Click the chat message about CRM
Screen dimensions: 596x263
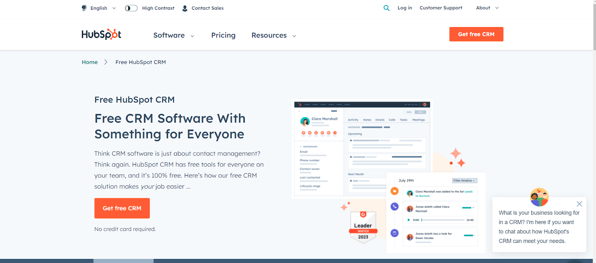[539, 227]
